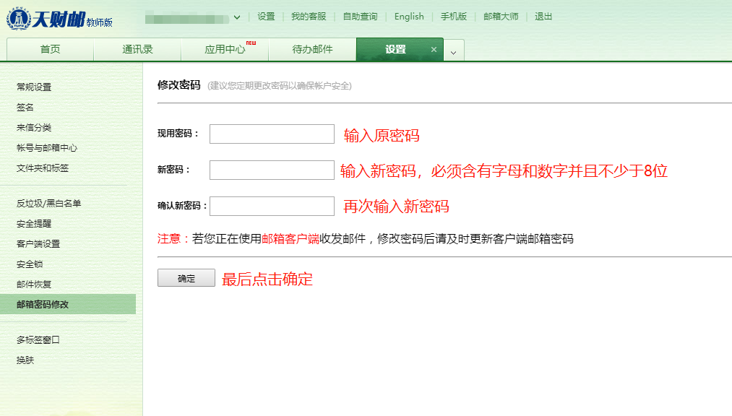
Task: Click the 现用密码 input field
Action: (x=272, y=134)
